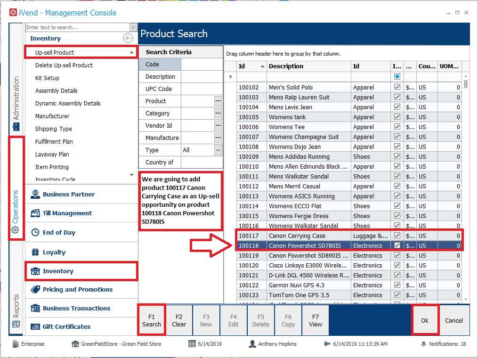Click the grid scrollbar down arrow
Image resolution: width=478 pixels, height=358 pixels.
[465, 300]
